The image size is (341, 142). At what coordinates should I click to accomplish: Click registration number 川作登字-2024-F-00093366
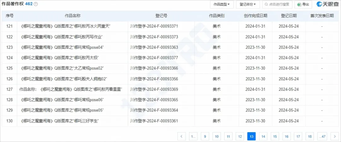click(154, 68)
